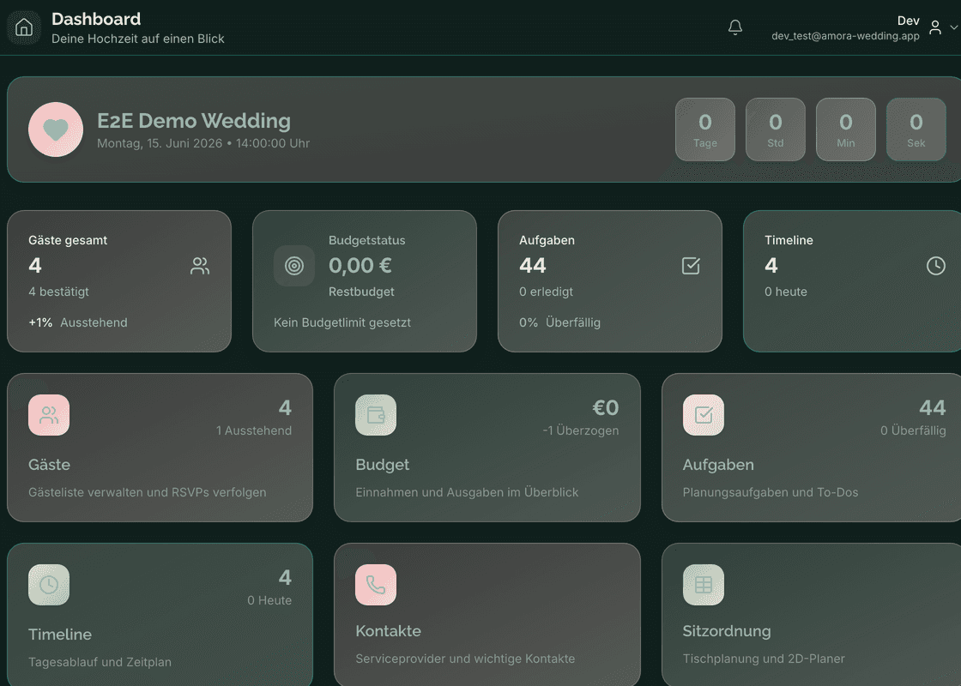
Task: Click the clock icon on Timeline tile
Action: click(49, 585)
